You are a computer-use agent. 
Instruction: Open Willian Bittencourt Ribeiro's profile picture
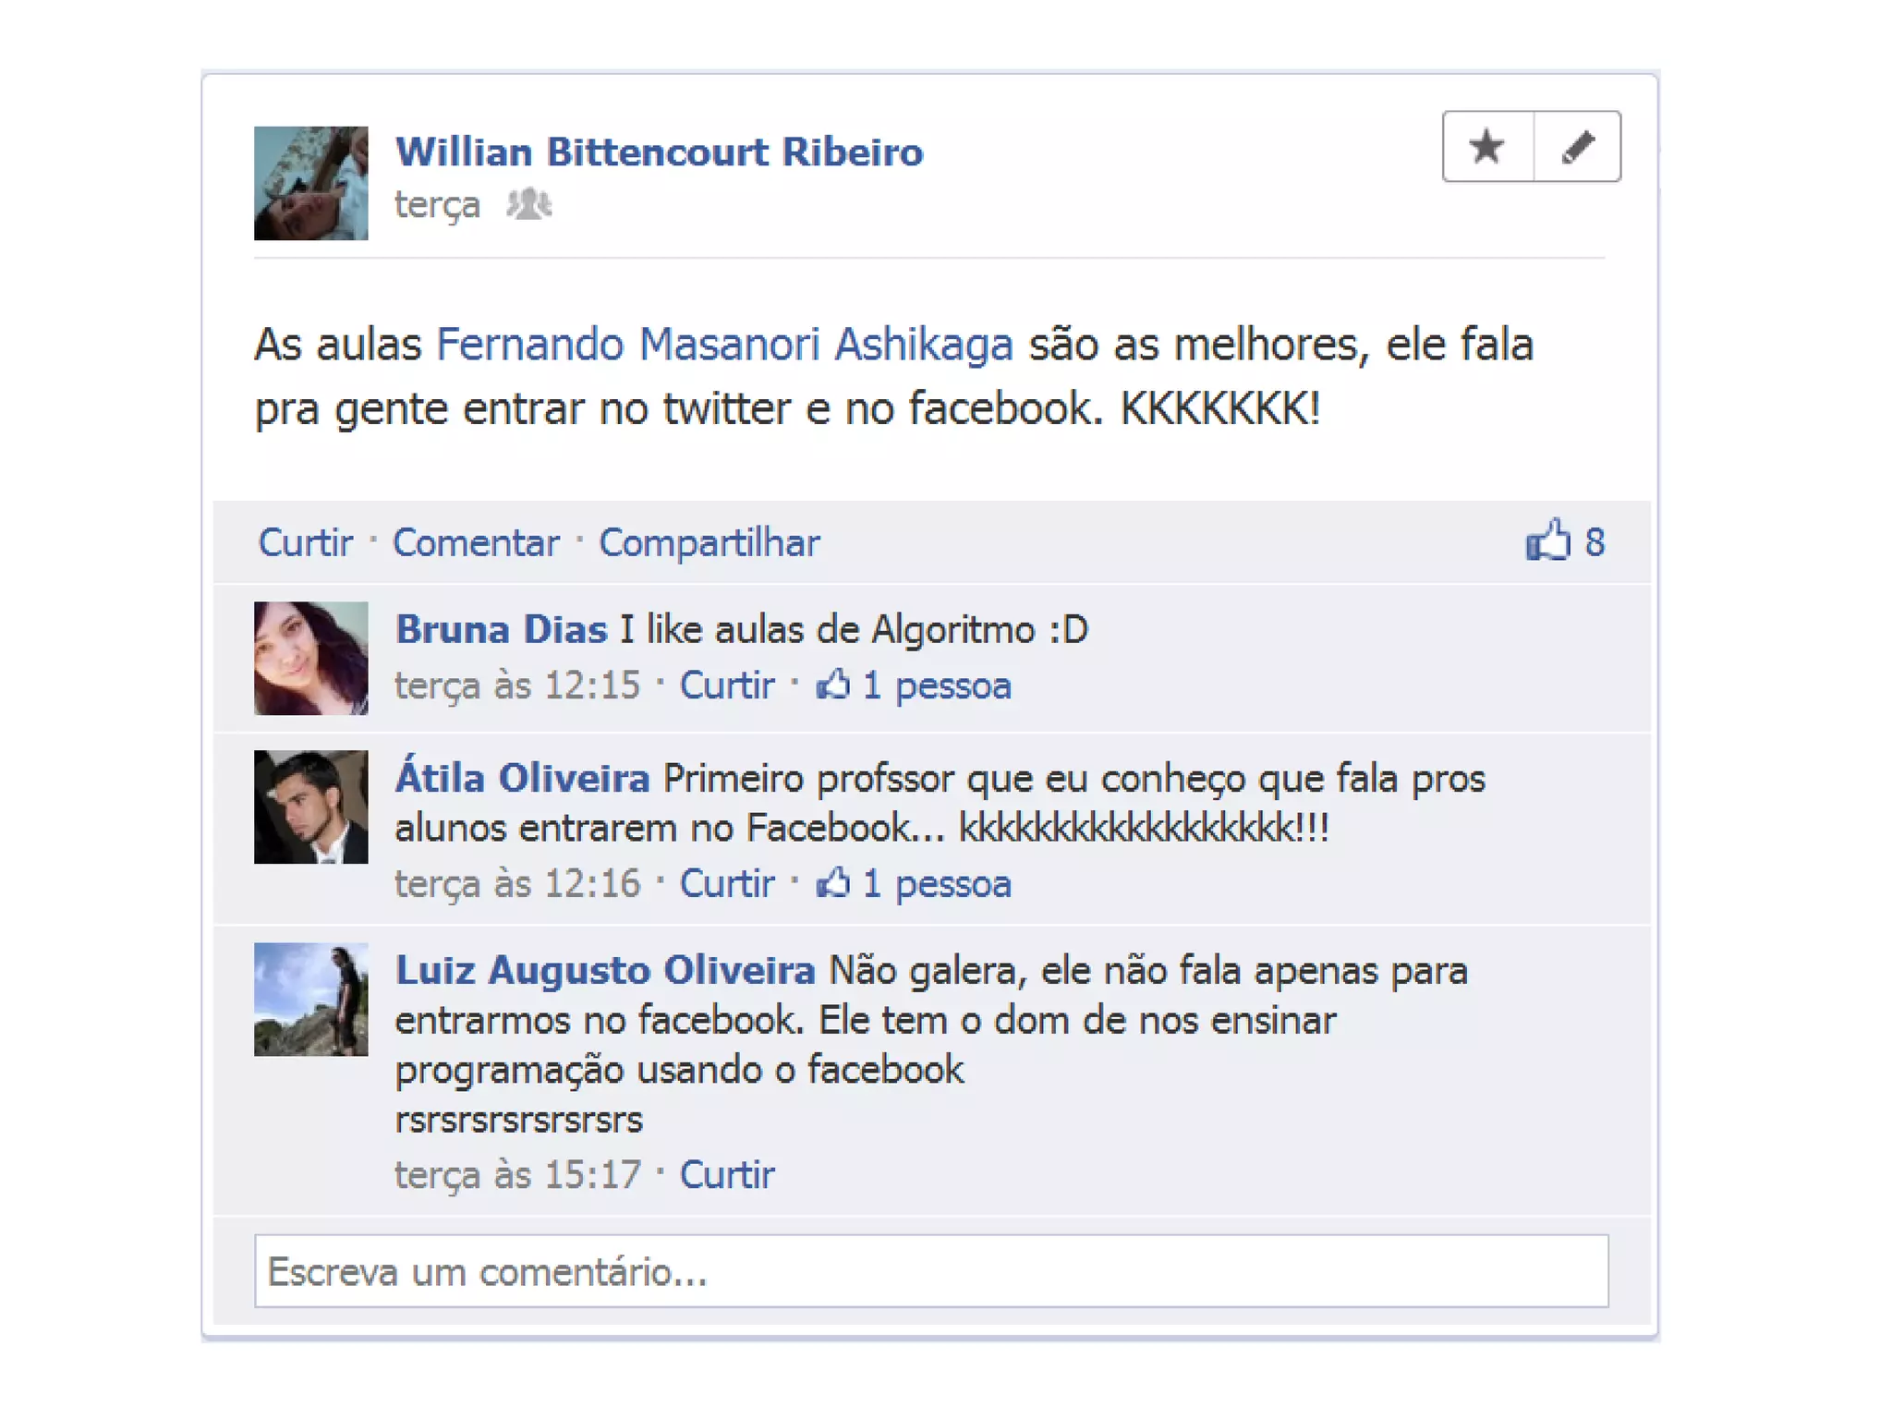(x=311, y=183)
